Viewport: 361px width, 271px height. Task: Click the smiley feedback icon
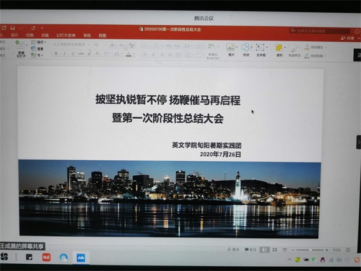click(x=357, y=31)
